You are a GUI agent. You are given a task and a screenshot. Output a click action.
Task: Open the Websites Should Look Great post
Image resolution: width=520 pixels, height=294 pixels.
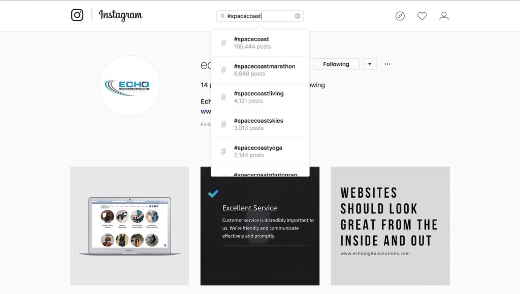[x=391, y=226]
